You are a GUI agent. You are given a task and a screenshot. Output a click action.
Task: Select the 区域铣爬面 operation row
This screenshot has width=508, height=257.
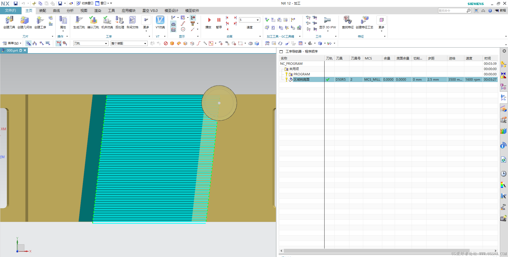pos(302,80)
